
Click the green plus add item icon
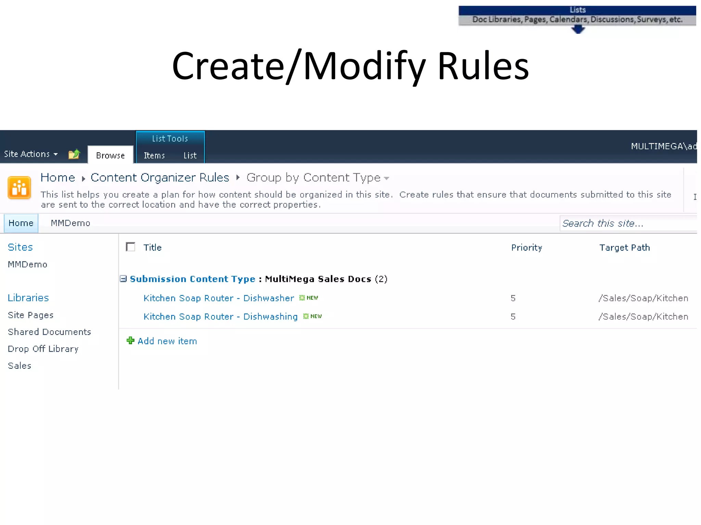pyautogui.click(x=130, y=340)
